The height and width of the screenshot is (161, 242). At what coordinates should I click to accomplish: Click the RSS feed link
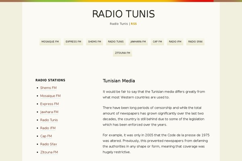[134, 24]
